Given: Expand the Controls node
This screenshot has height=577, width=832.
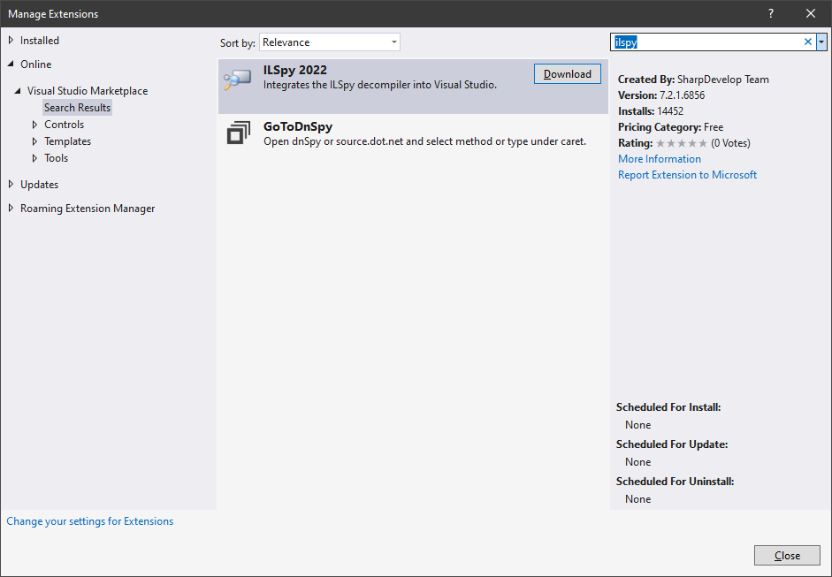Looking at the screenshot, I should pyautogui.click(x=35, y=125).
